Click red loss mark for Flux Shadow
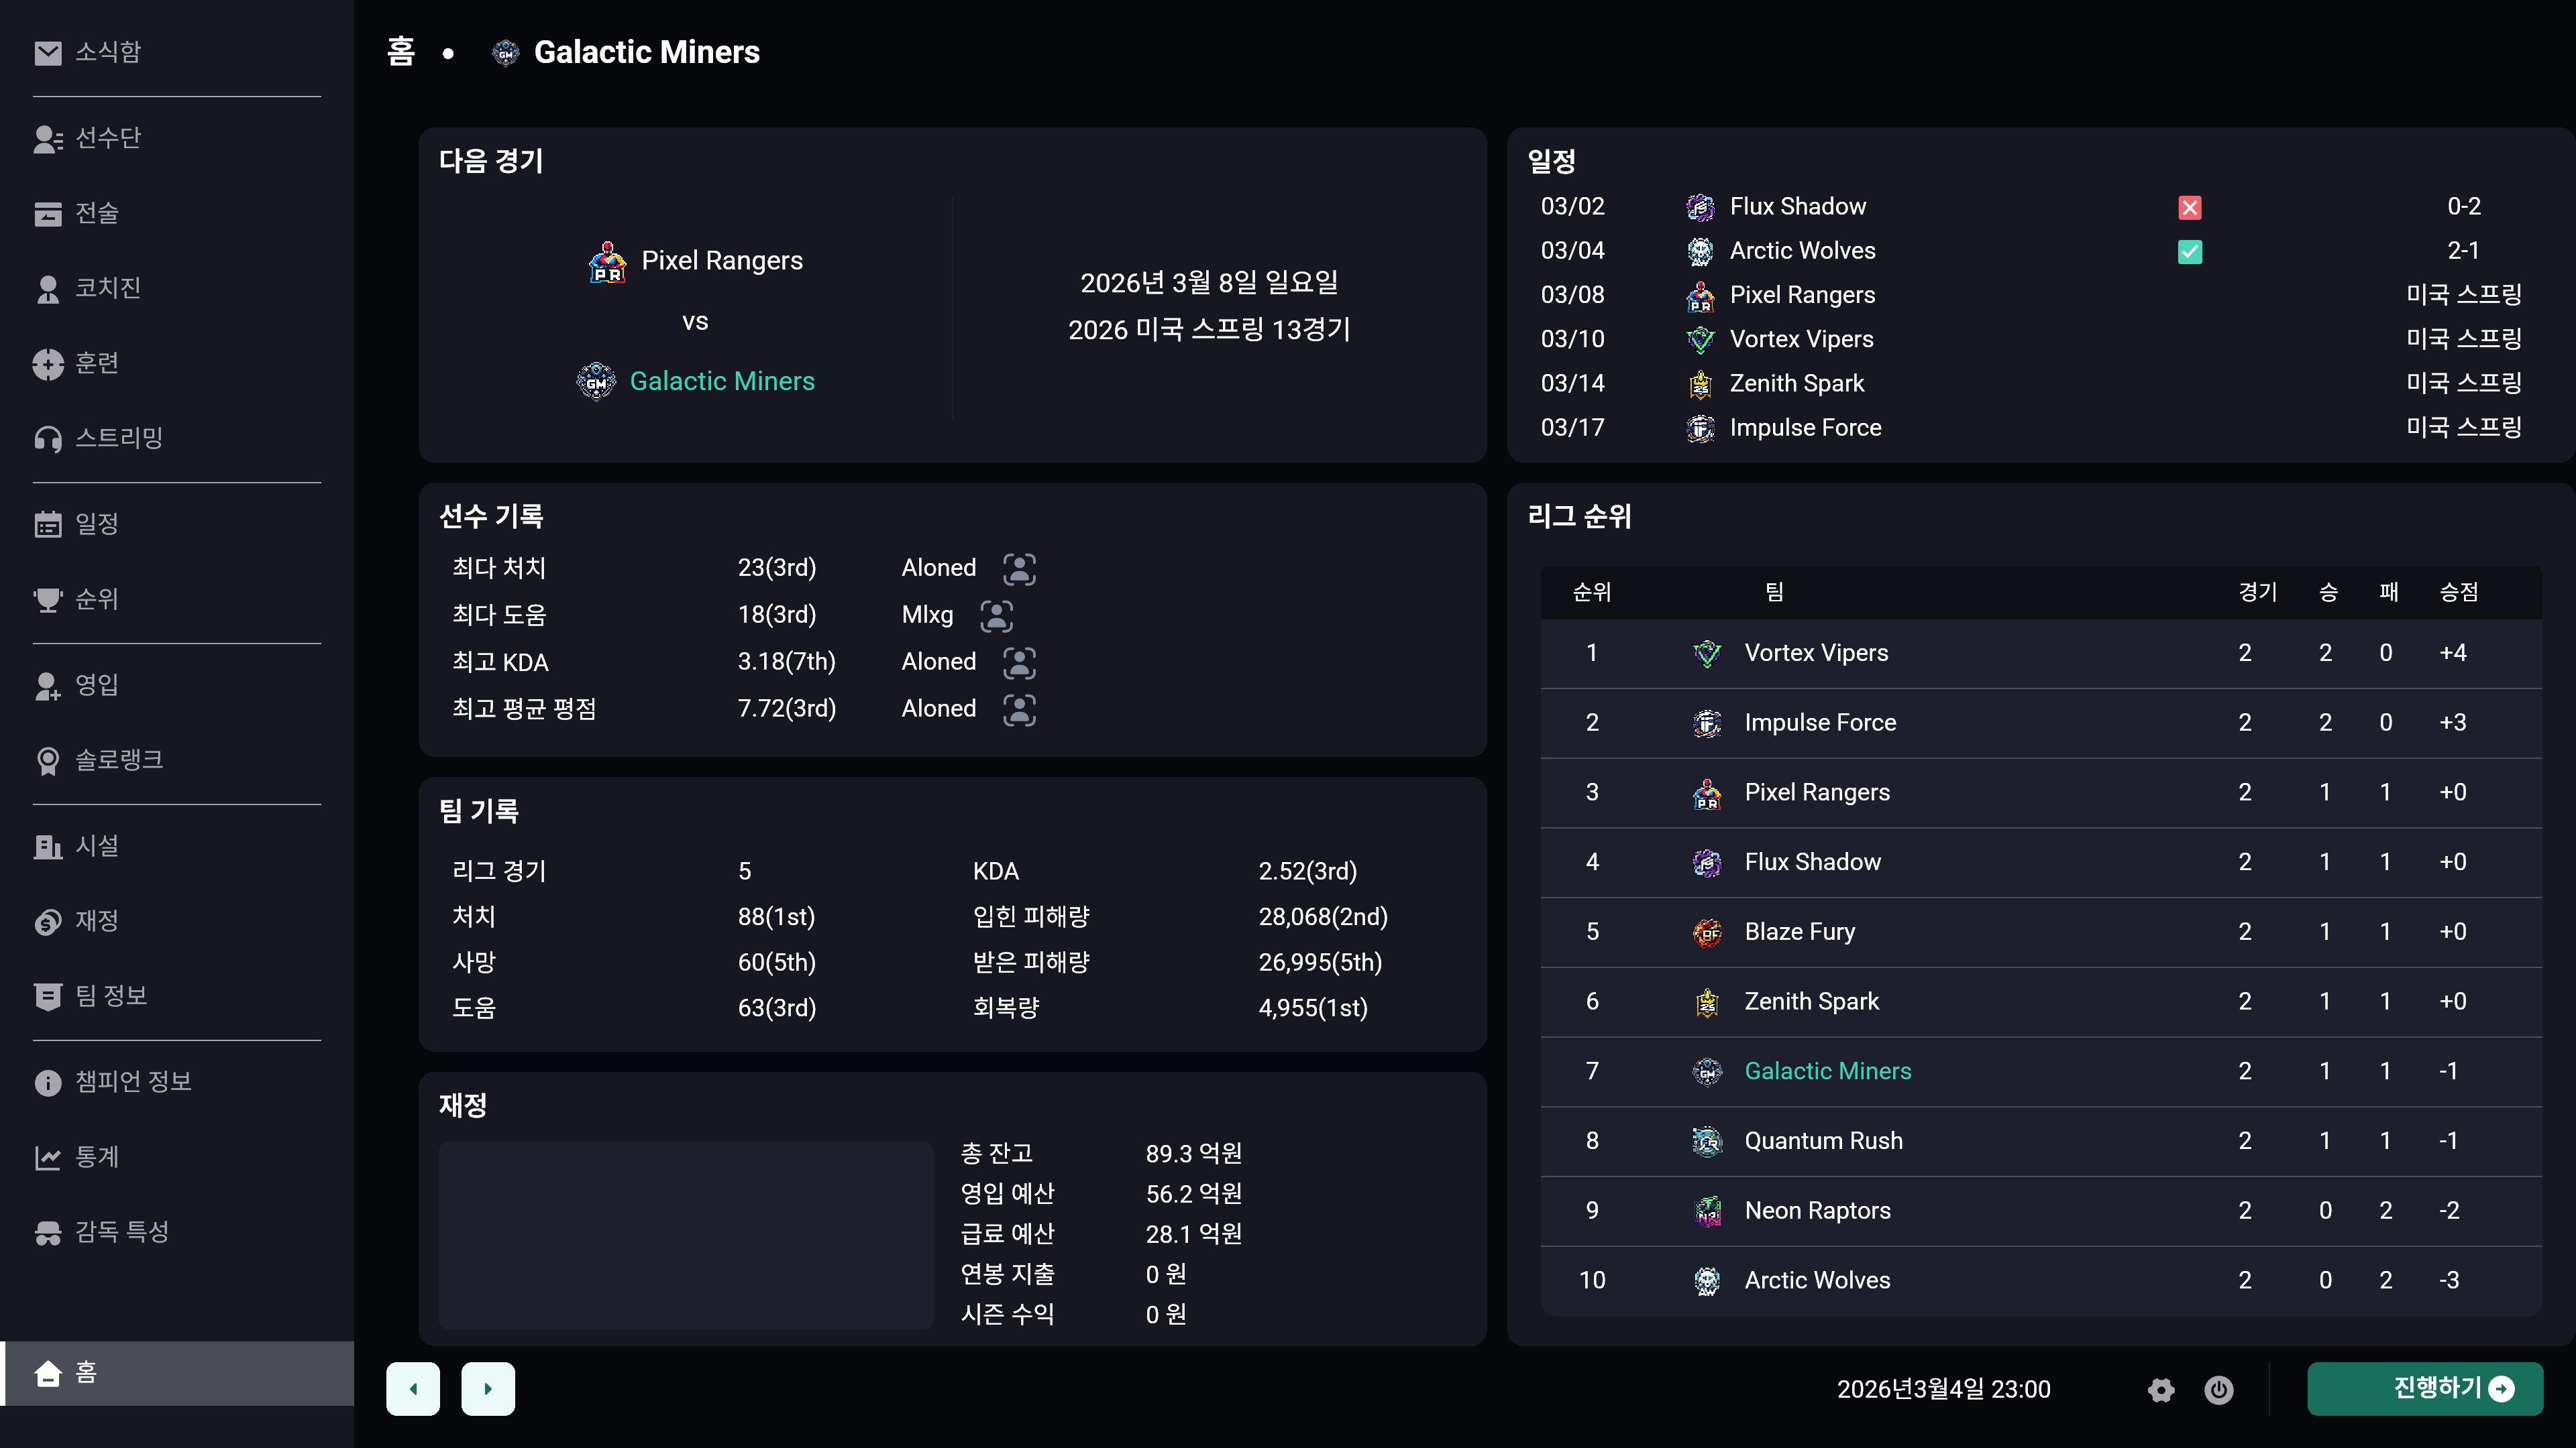 click(2189, 208)
